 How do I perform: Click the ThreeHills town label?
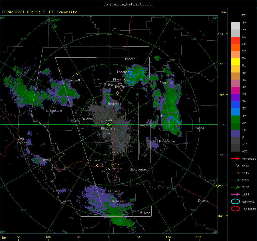click(x=144, y=125)
